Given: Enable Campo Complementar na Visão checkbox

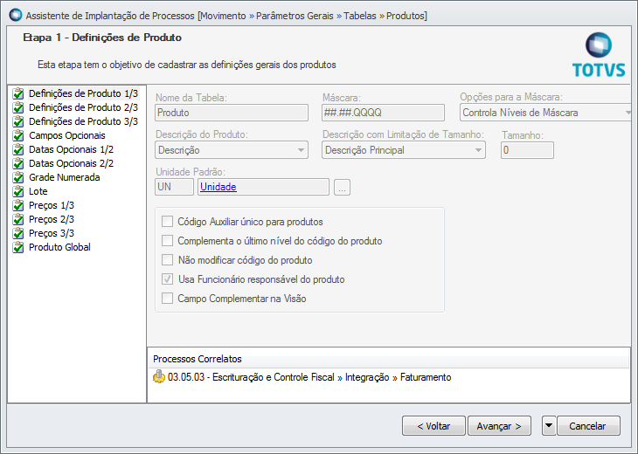Looking at the screenshot, I should 167,299.
